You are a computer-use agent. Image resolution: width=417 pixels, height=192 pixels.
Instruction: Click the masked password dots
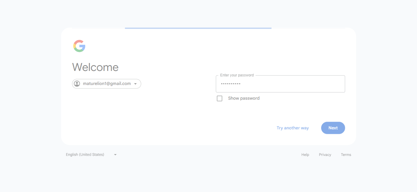pos(231,84)
